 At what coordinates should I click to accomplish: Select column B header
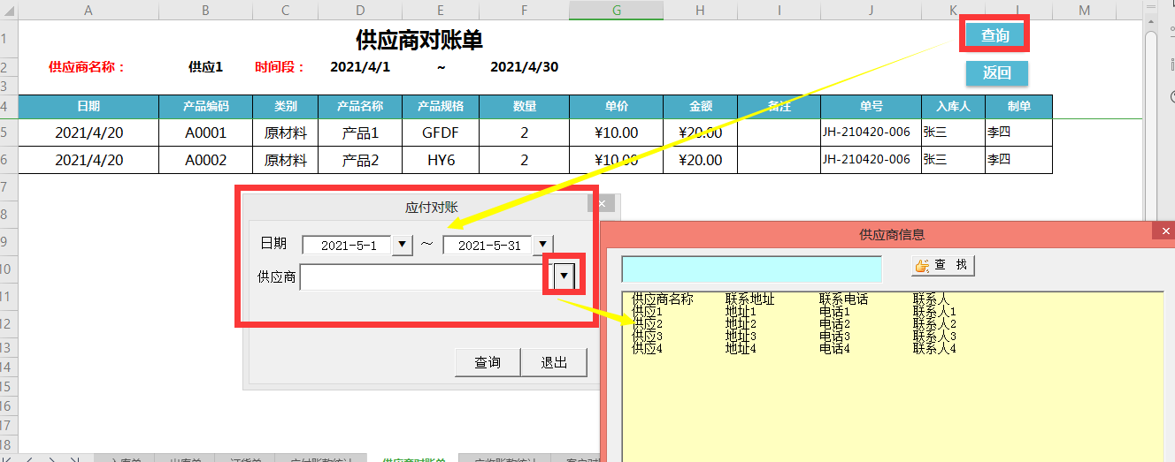pyautogui.click(x=205, y=10)
